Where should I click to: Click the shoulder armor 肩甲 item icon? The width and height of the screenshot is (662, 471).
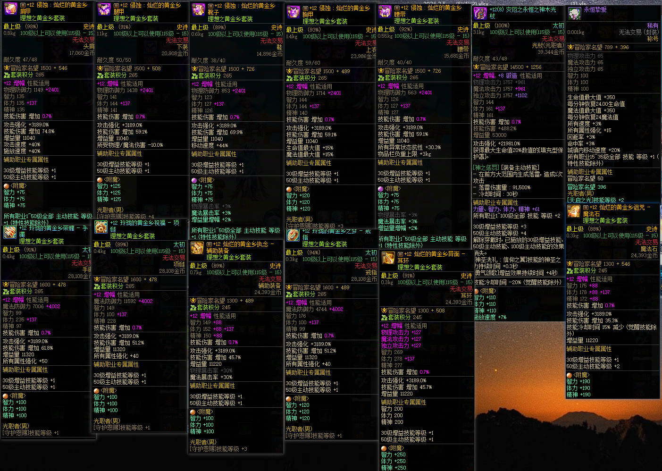coord(10,9)
